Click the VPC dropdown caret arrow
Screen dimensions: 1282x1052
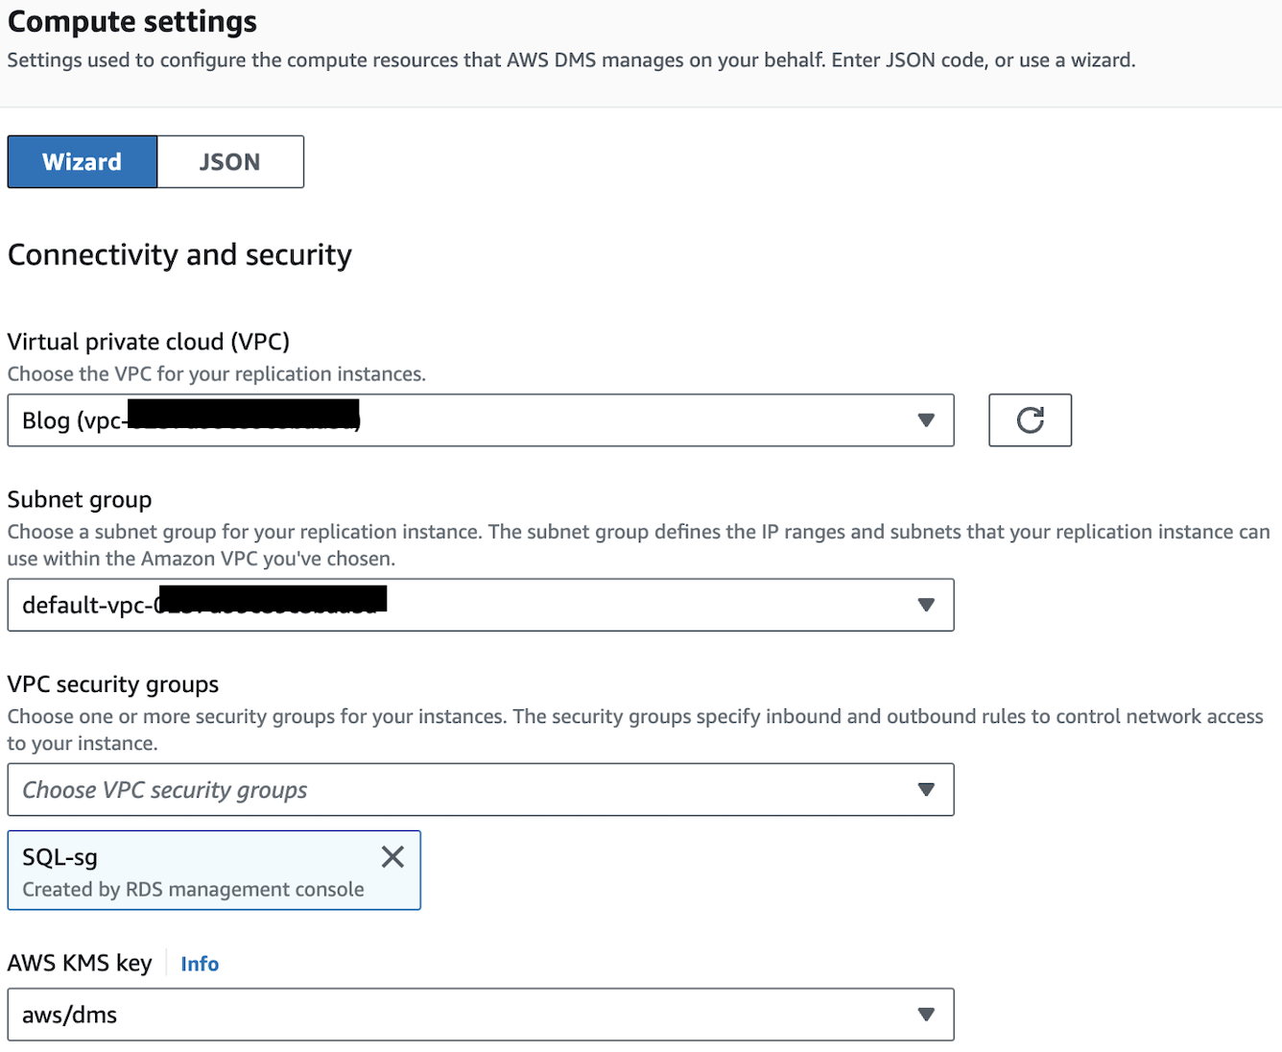pyautogui.click(x=926, y=419)
